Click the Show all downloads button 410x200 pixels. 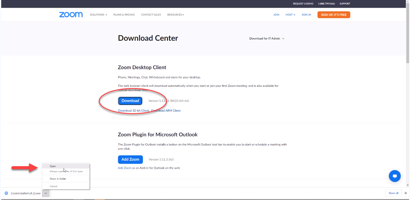click(x=394, y=193)
